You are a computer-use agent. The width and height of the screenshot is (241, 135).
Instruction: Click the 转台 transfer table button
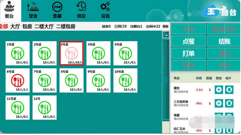click(189, 65)
